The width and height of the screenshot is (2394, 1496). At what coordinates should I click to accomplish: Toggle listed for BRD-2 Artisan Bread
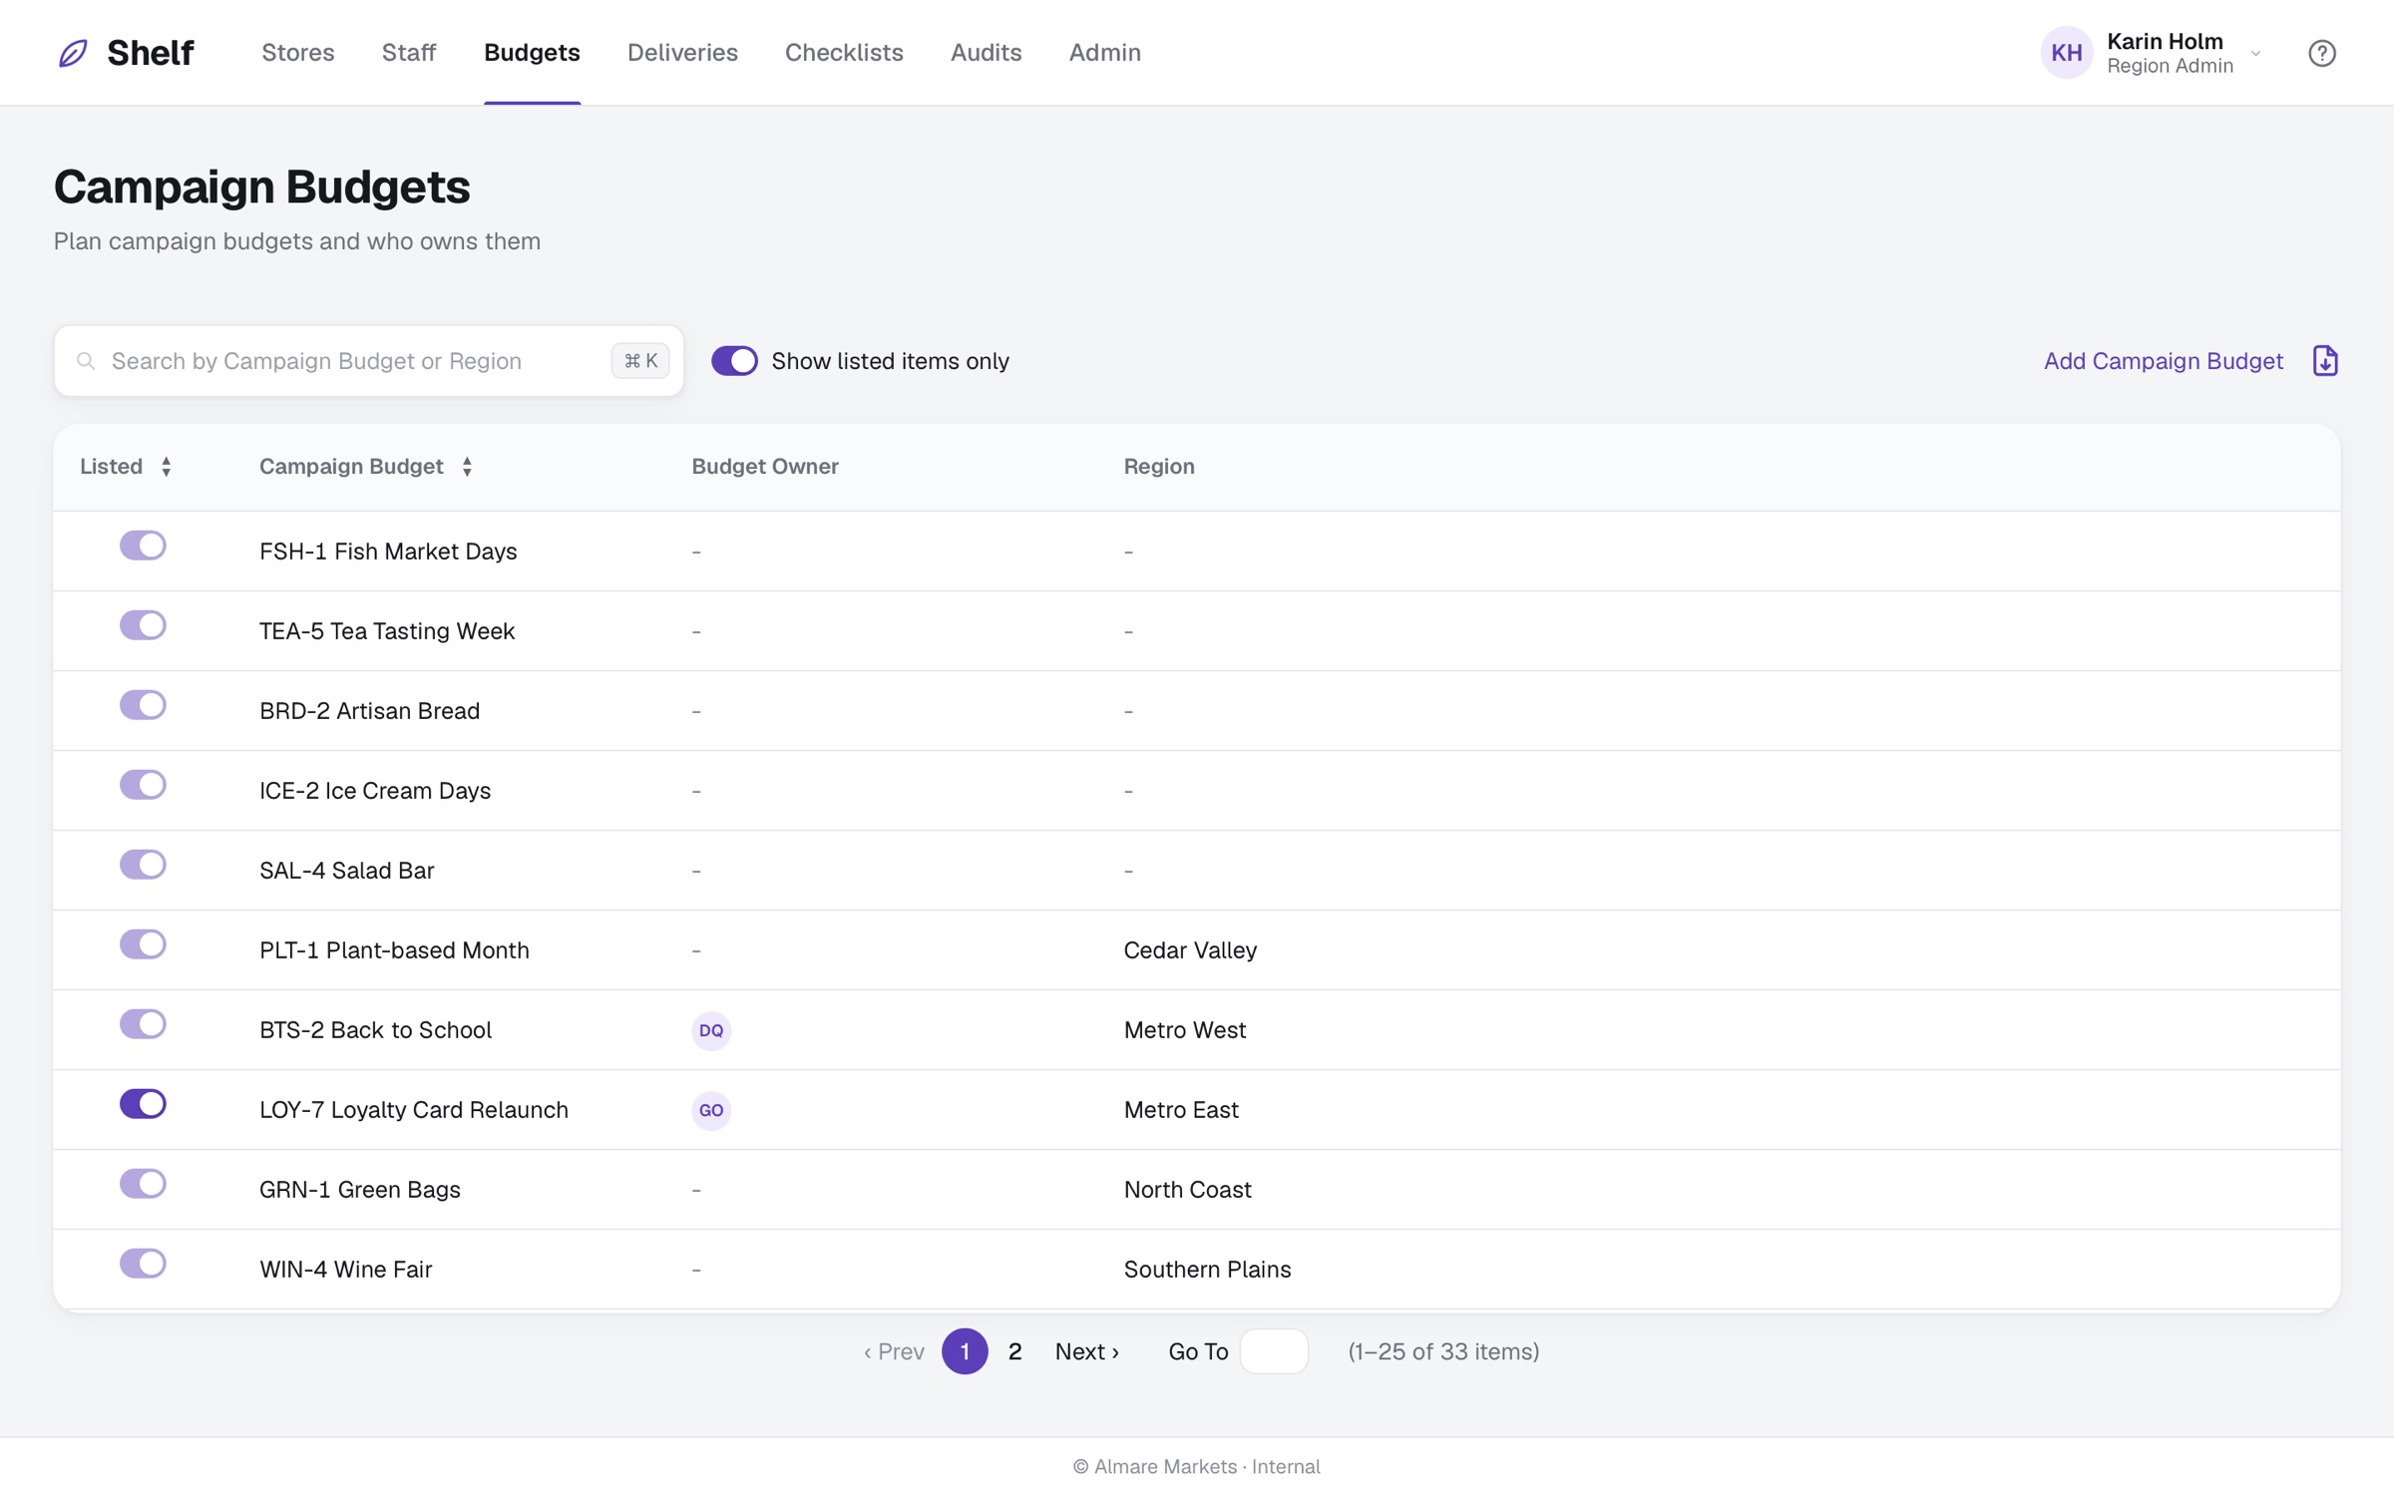tap(143, 705)
